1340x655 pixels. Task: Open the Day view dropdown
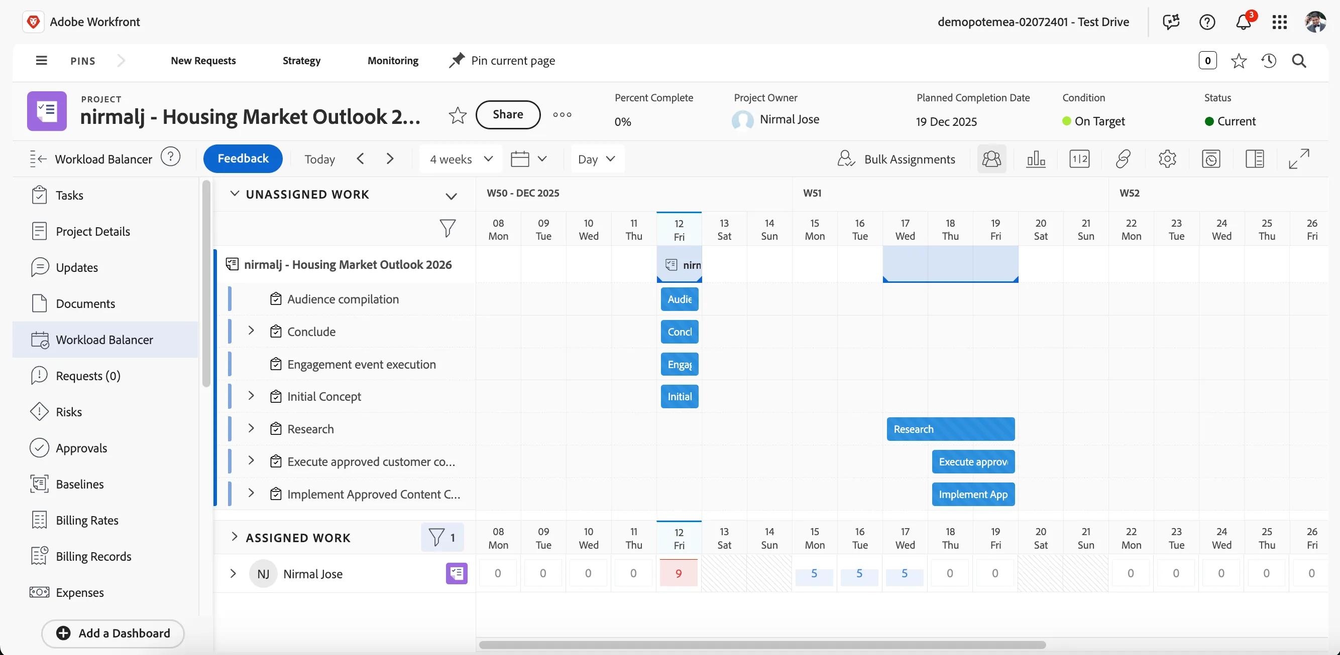click(597, 158)
